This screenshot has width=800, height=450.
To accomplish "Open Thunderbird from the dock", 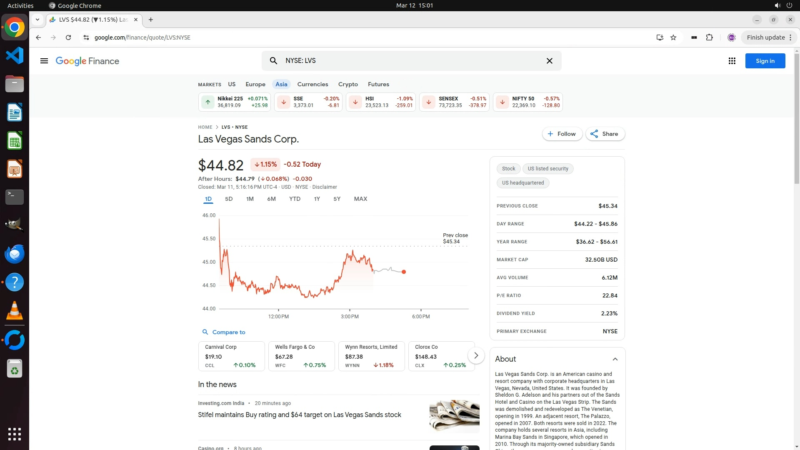I will [x=15, y=254].
